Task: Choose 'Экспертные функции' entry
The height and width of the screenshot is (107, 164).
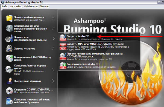Action: (x=27, y=81)
